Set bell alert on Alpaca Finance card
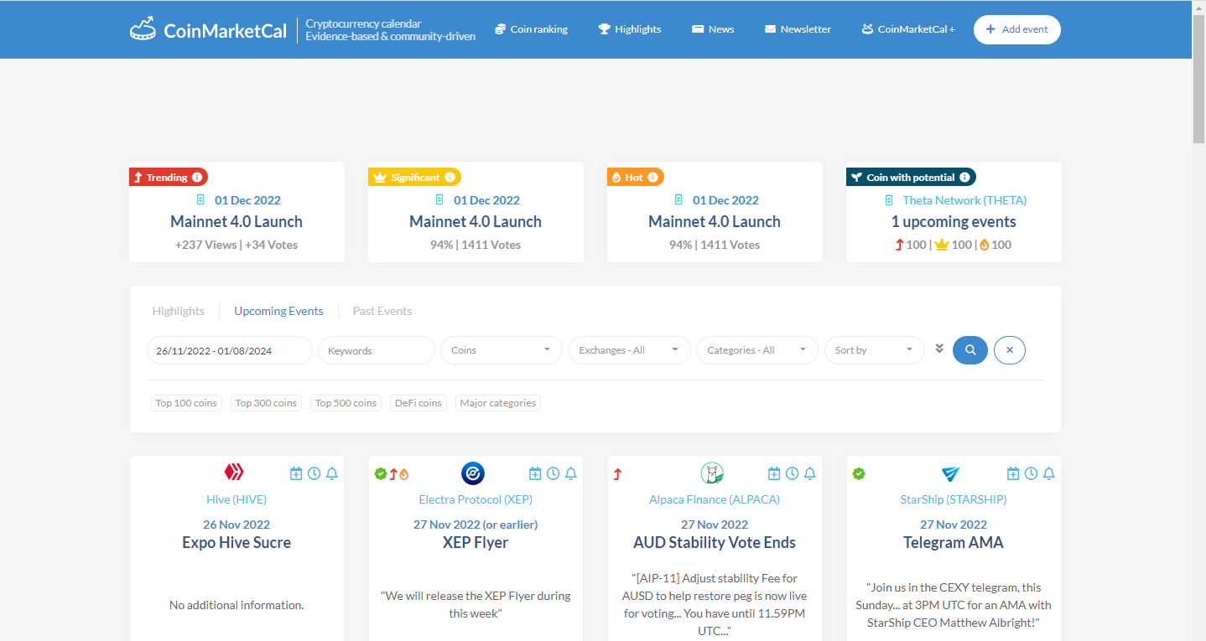Viewport: 1206px width, 641px height. 810,474
